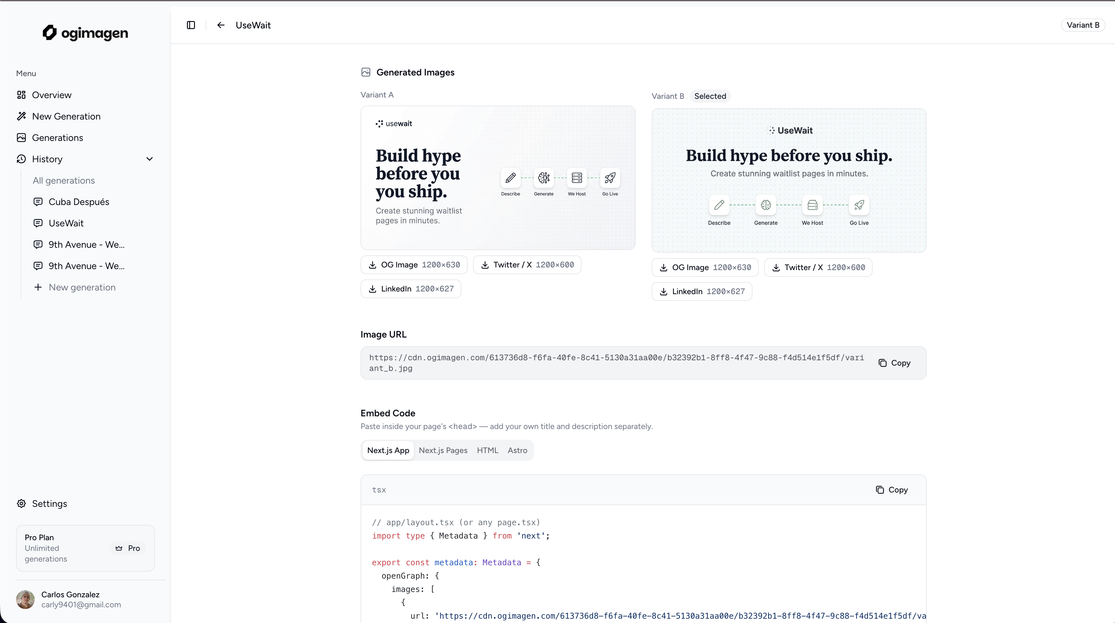The height and width of the screenshot is (623, 1115).
Task: Open Carlos Gonzalez's profile avatar
Action: coord(25,600)
